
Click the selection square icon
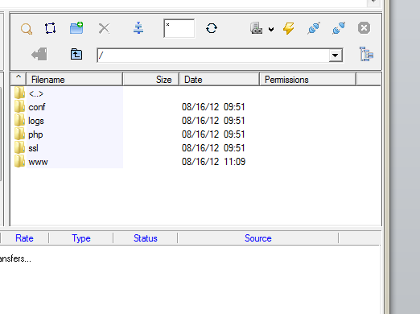point(50,28)
